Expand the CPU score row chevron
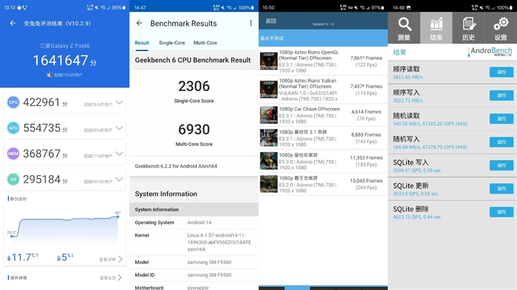This screenshot has height=290, width=517. click(119, 102)
